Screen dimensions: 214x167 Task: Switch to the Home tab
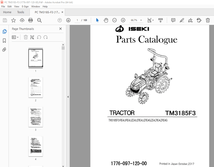click(x=7, y=12)
